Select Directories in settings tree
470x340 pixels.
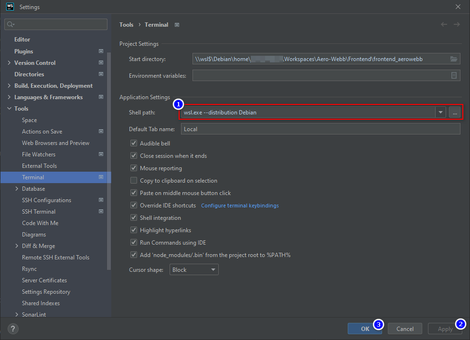[29, 74]
